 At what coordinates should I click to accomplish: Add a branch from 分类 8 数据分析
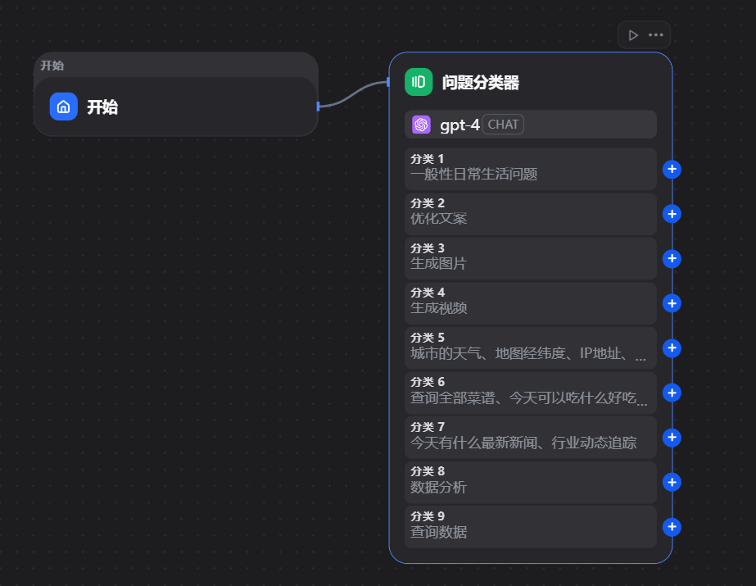672,483
